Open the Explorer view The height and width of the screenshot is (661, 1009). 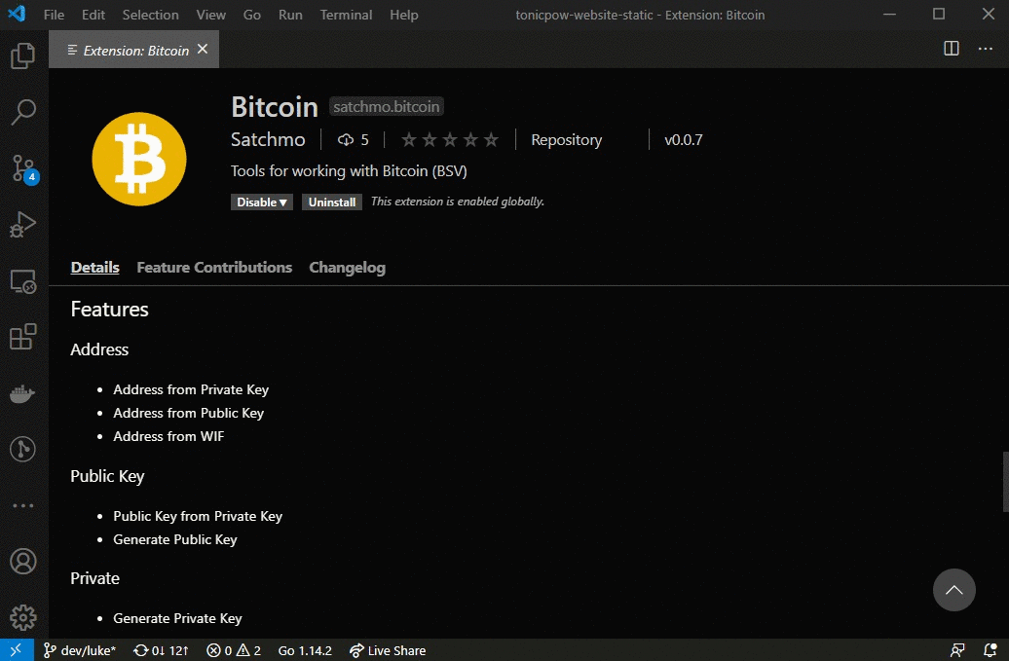pyautogui.click(x=23, y=55)
